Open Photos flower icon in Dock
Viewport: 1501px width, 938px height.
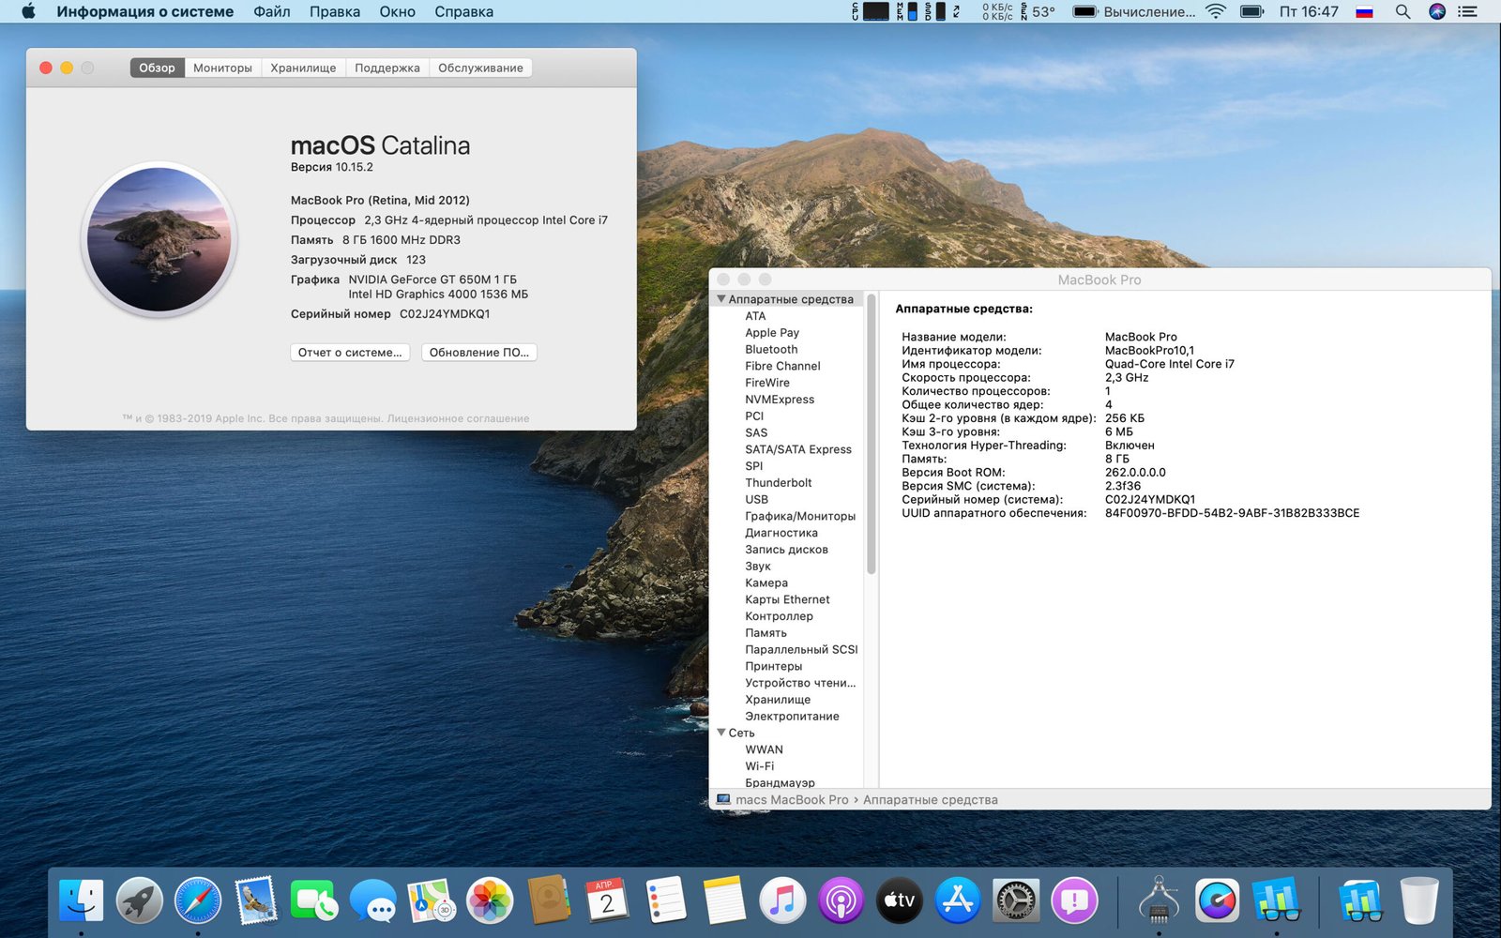coord(490,900)
